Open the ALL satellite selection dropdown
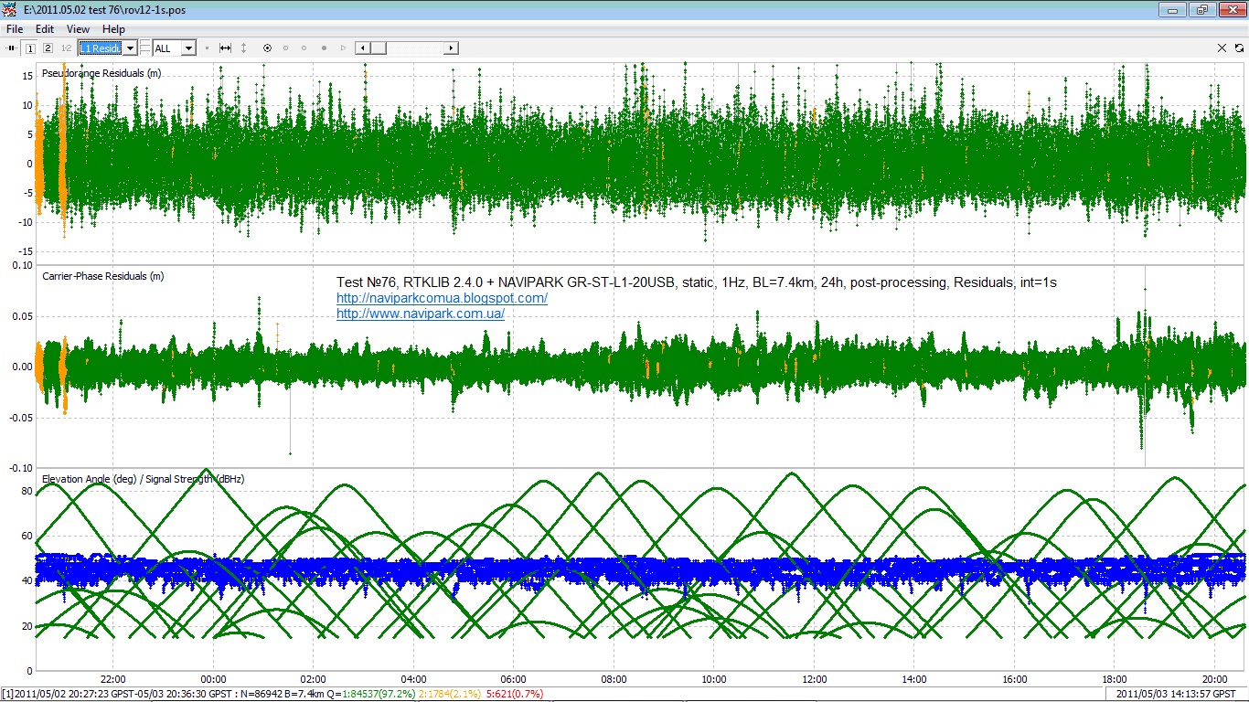Screen dimensions: 1249x702 click(188, 48)
